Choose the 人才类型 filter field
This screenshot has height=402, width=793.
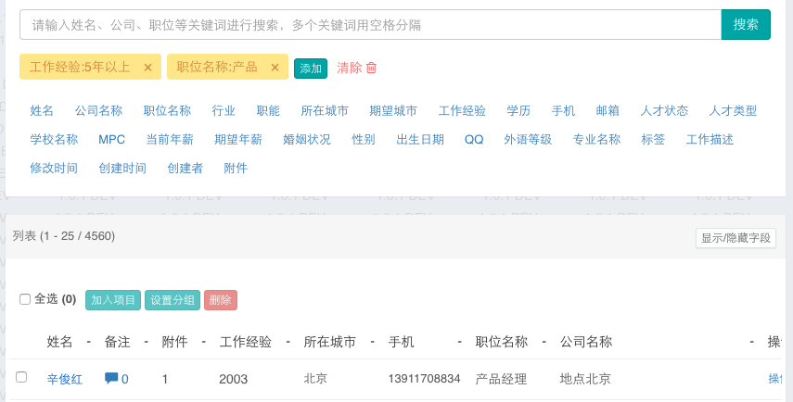733,110
